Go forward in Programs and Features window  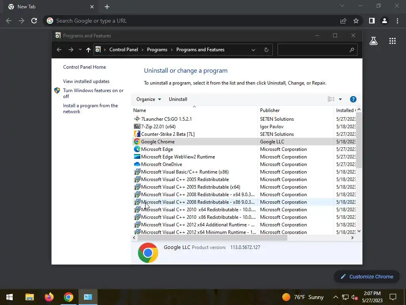point(71,50)
